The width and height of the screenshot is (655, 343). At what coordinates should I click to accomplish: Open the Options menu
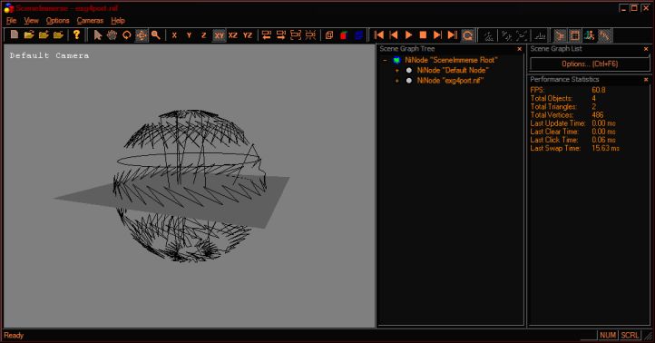(x=58, y=21)
